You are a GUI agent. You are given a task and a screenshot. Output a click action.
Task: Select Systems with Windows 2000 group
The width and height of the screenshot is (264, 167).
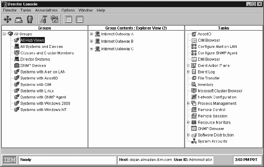coord(45,104)
